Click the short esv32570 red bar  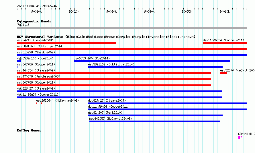coord(223,73)
